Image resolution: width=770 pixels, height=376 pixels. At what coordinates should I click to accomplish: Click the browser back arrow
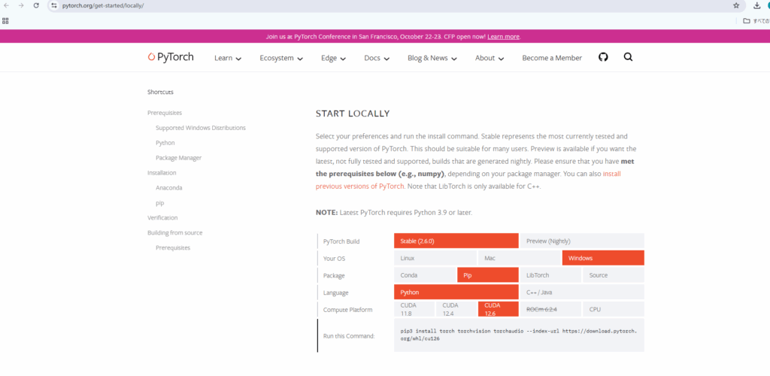[6, 5]
